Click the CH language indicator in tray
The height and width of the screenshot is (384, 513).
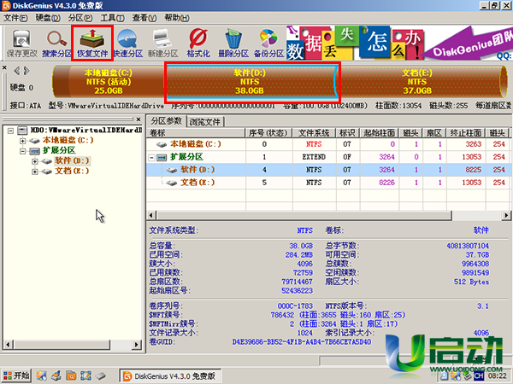click(x=478, y=376)
